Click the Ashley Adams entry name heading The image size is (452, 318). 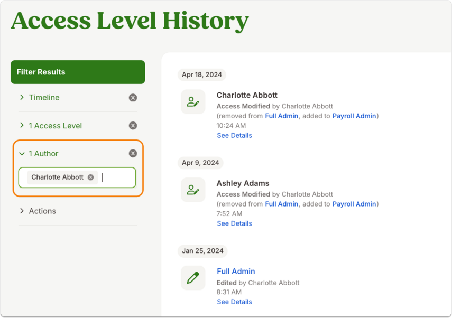coord(243,183)
